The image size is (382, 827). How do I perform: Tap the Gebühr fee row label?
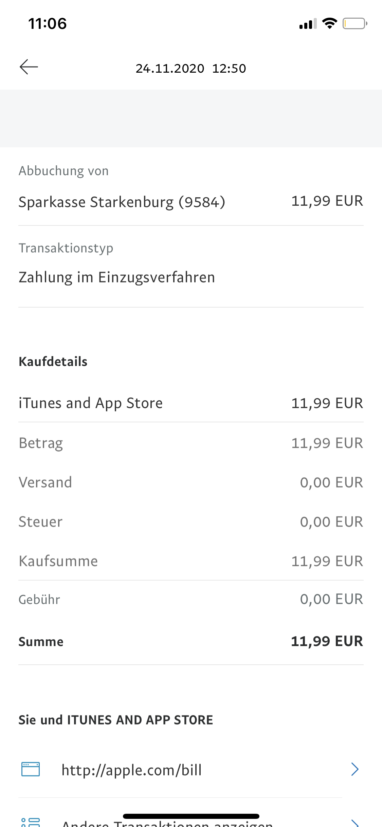click(39, 600)
